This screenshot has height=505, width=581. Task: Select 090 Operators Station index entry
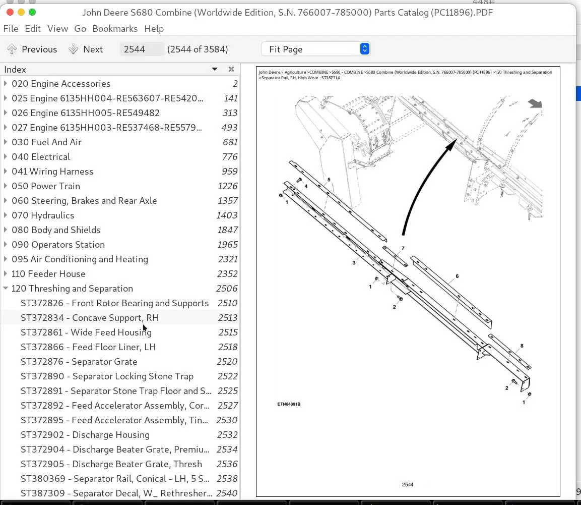click(120, 245)
